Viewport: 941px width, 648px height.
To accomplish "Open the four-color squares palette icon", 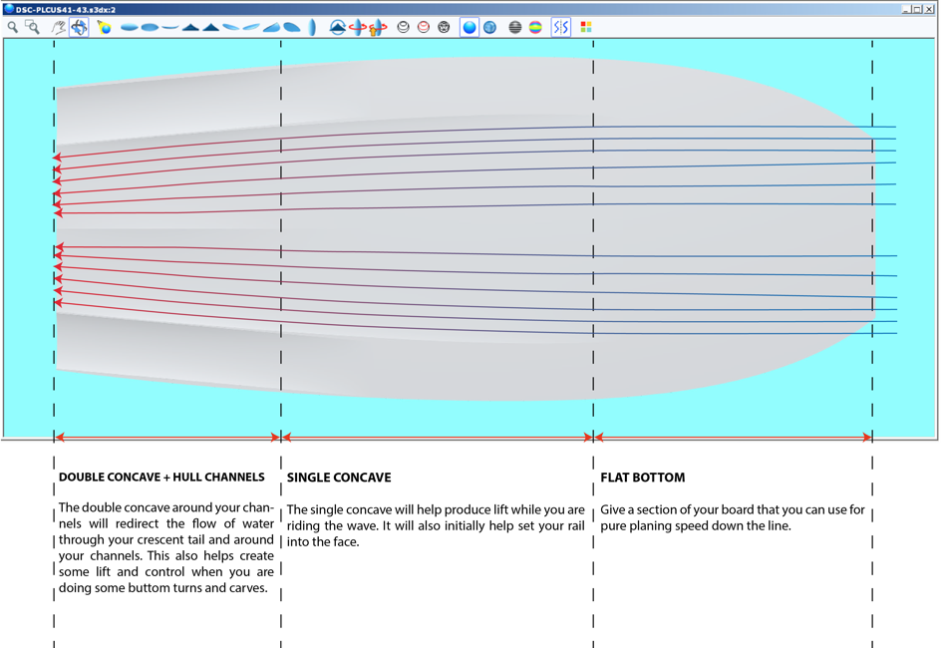I will [x=586, y=27].
